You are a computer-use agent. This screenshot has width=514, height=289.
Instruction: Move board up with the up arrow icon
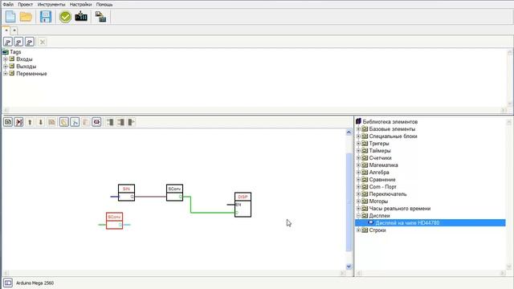click(x=30, y=122)
